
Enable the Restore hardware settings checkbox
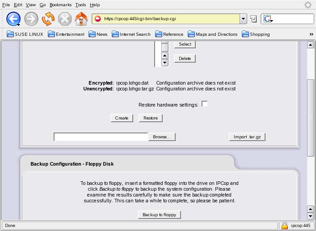coord(205,104)
